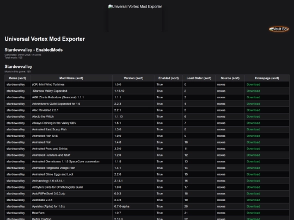Select mod name Animated Ridgeside Village Fish
Screen dimensions: 294x220
53,168
